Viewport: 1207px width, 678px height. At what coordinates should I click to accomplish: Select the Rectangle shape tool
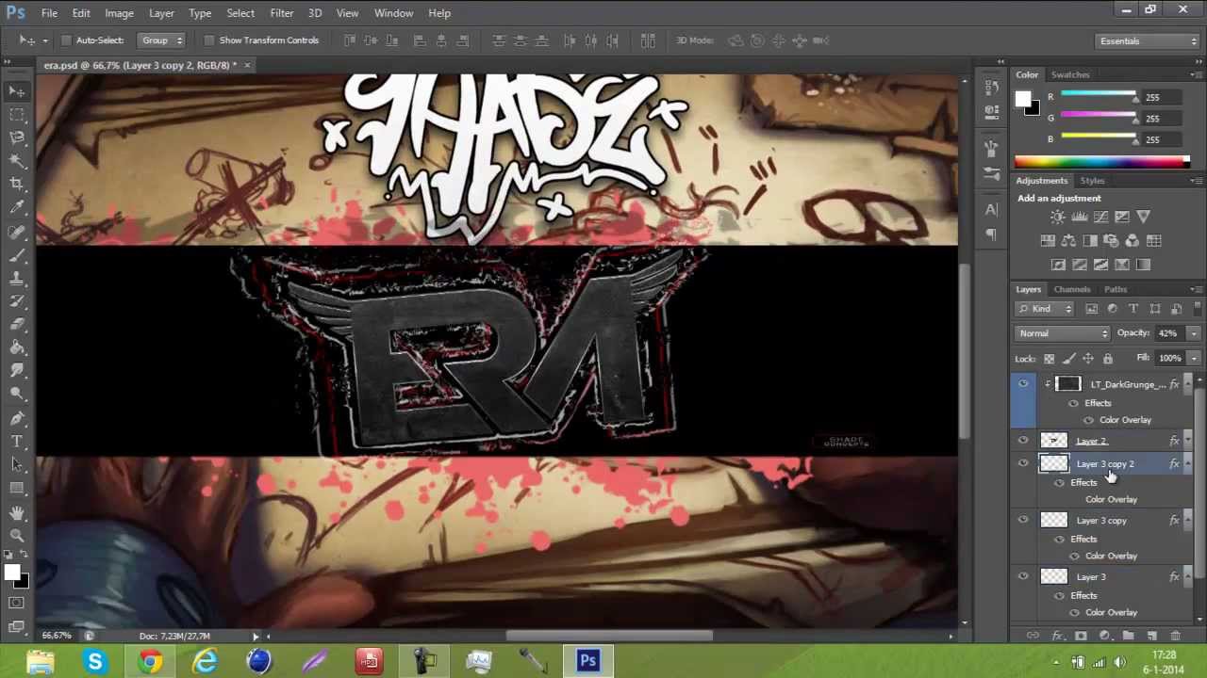coord(17,489)
